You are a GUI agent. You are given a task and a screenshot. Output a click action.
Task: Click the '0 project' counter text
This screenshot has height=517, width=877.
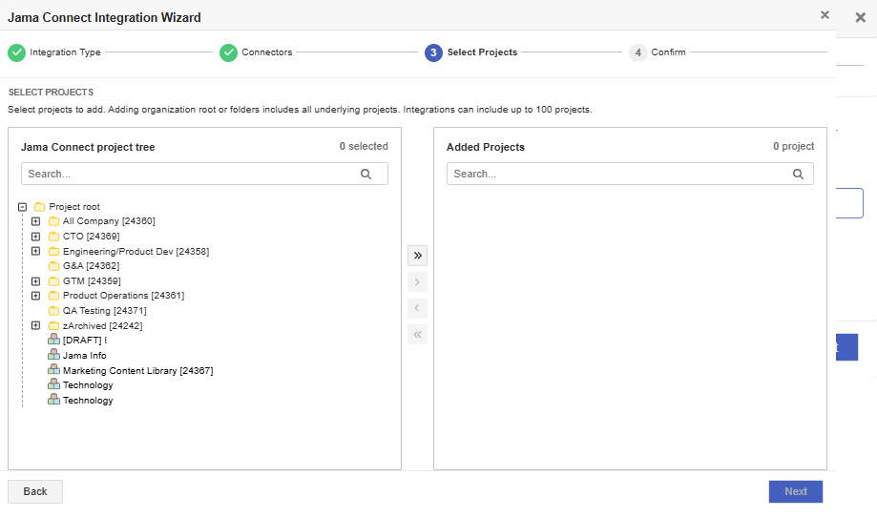pyautogui.click(x=794, y=146)
